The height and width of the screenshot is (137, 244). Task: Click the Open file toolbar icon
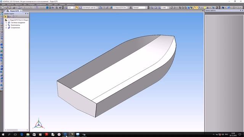[x=7, y=8]
